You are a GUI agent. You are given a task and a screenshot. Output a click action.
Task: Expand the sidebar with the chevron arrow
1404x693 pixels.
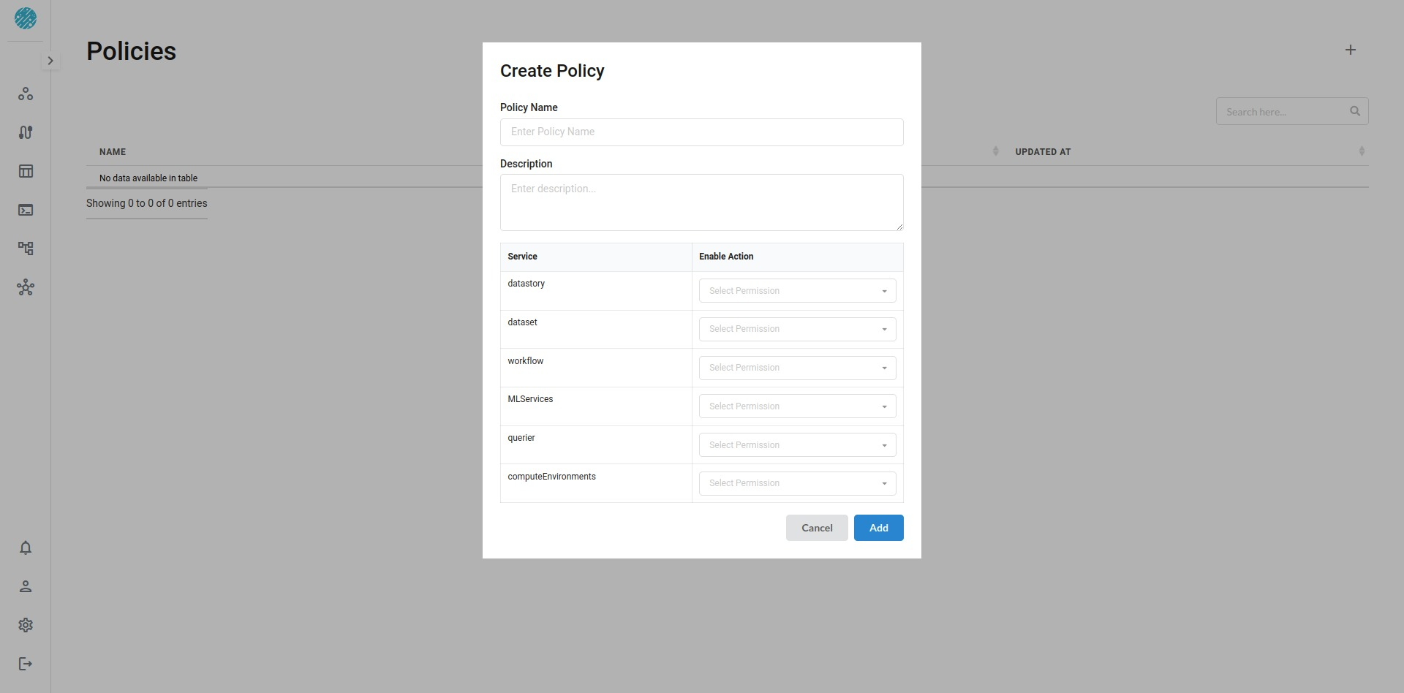tap(50, 61)
